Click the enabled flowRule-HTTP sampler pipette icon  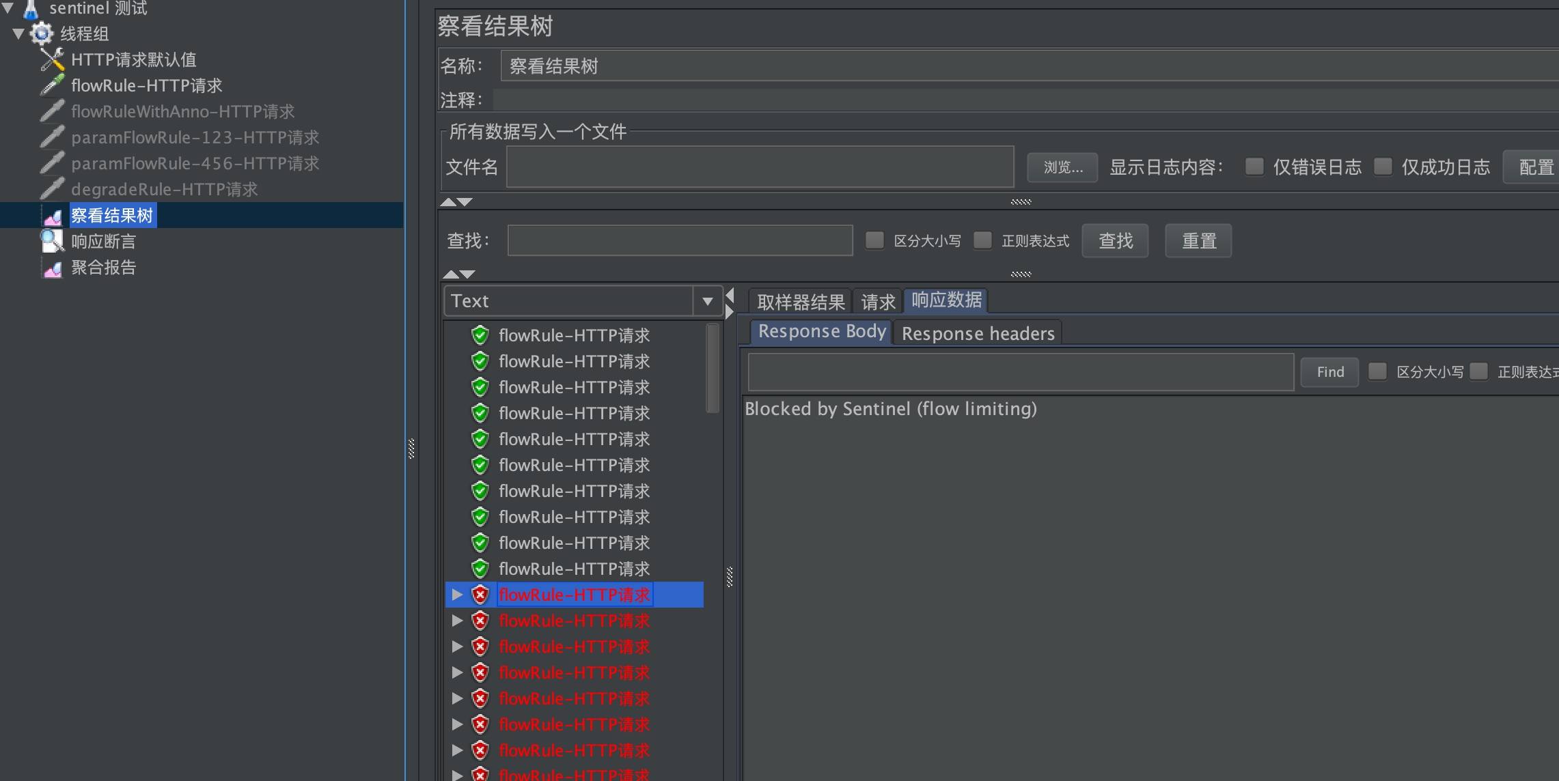pyautogui.click(x=52, y=85)
